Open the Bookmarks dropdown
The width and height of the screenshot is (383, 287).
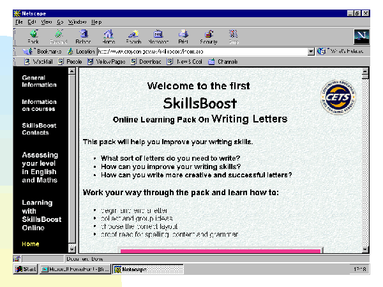(x=43, y=52)
